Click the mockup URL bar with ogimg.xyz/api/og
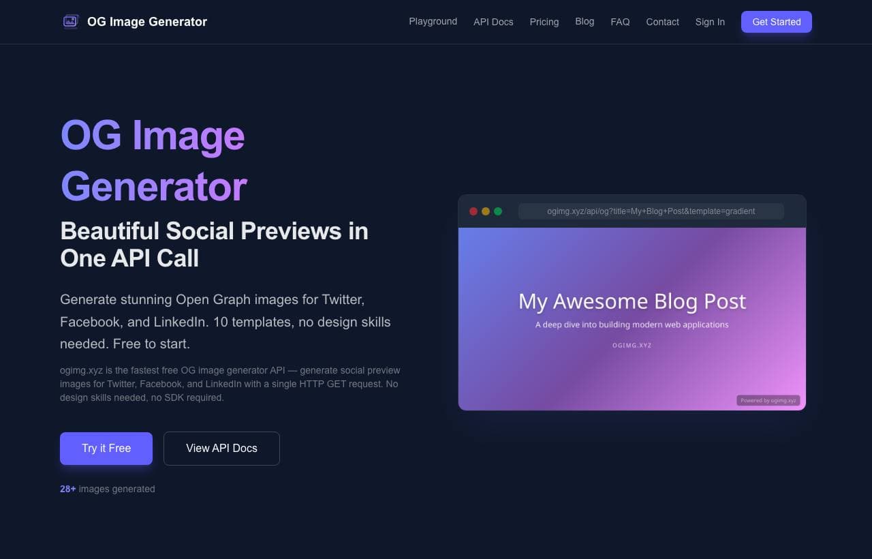 pos(651,211)
